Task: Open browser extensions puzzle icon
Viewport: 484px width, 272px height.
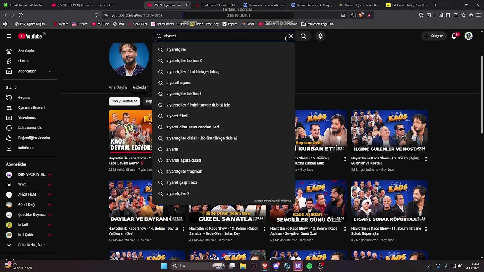Action: click(x=421, y=15)
